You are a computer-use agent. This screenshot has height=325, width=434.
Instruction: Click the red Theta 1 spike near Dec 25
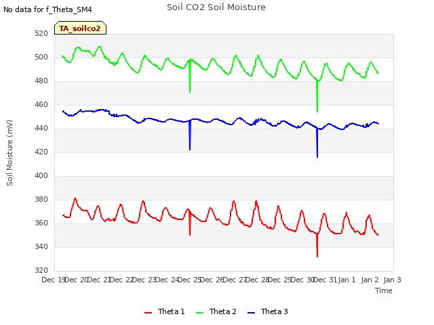tap(190, 224)
